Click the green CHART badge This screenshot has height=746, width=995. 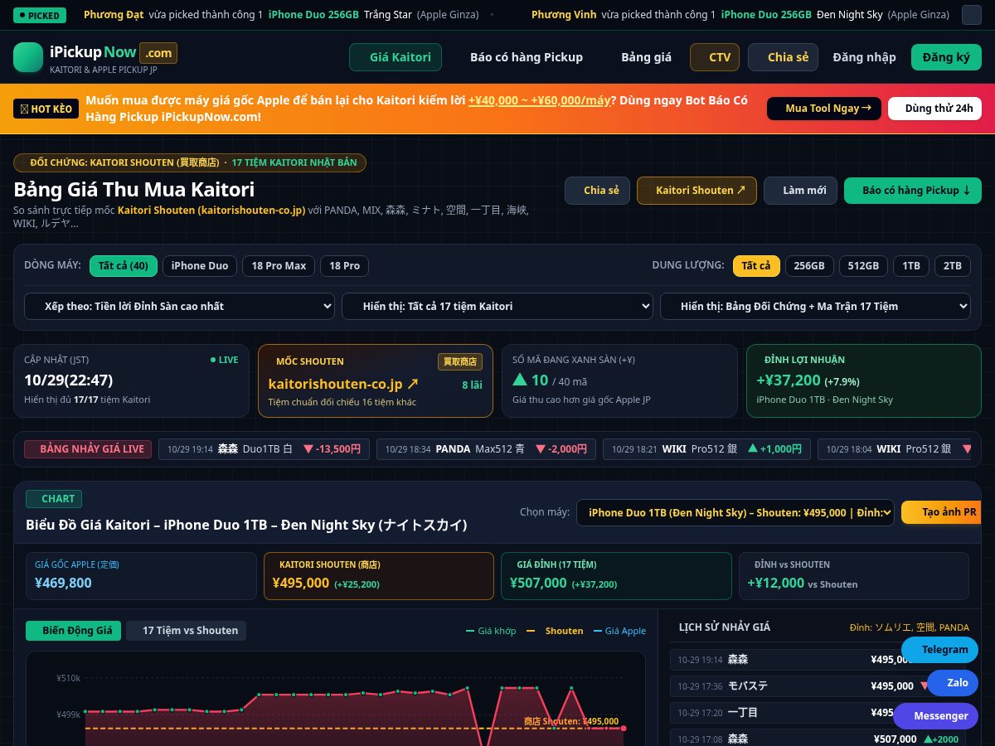click(54, 498)
